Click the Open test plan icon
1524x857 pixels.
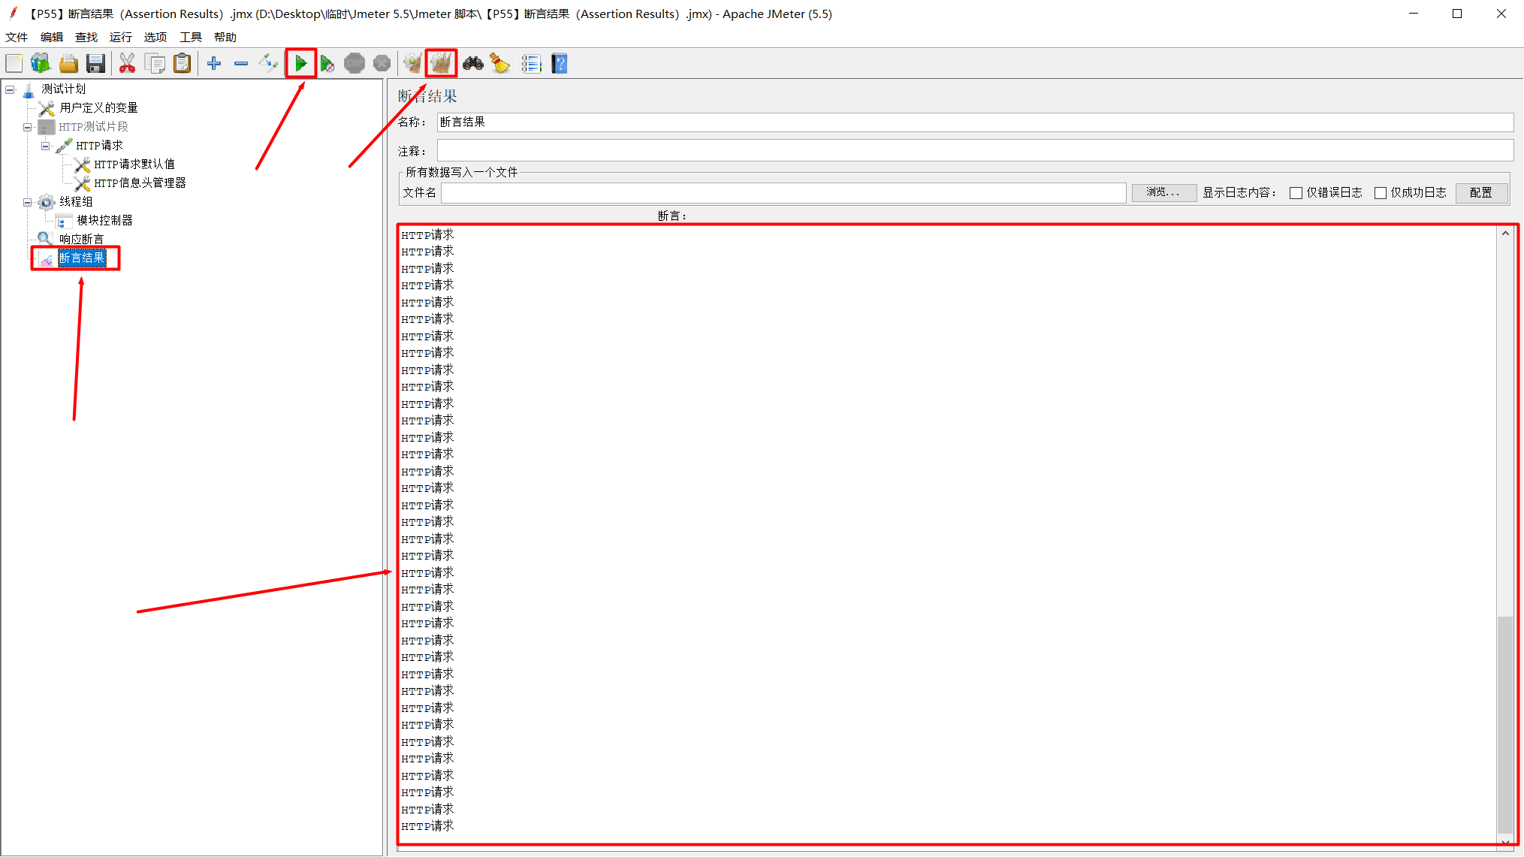tap(67, 64)
